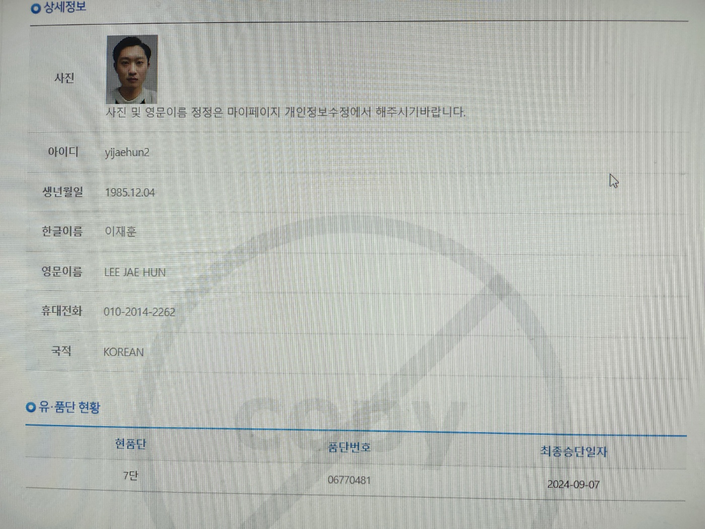Image resolution: width=705 pixels, height=529 pixels.
Task: Click the 아이디 field label
Action: (x=63, y=152)
